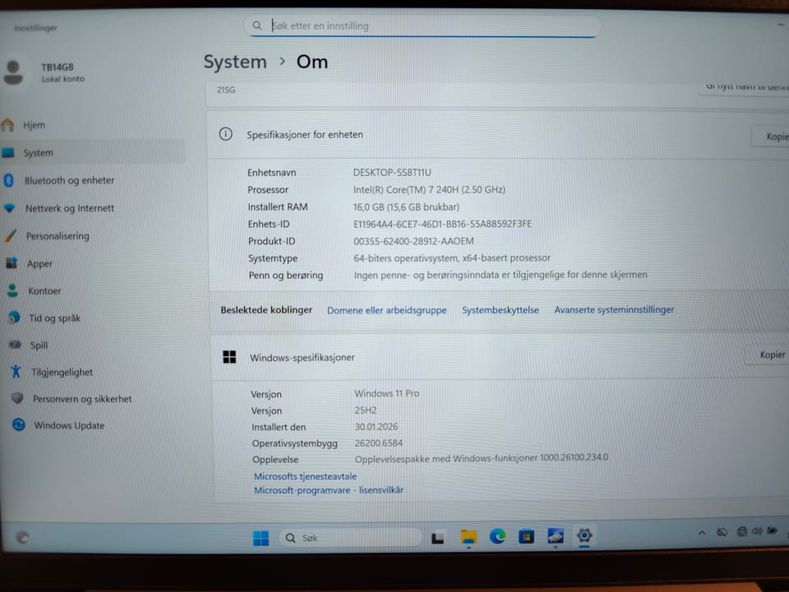Viewport: 789px width, 592px height.
Task: Show hidden system tray icons
Action: [701, 533]
